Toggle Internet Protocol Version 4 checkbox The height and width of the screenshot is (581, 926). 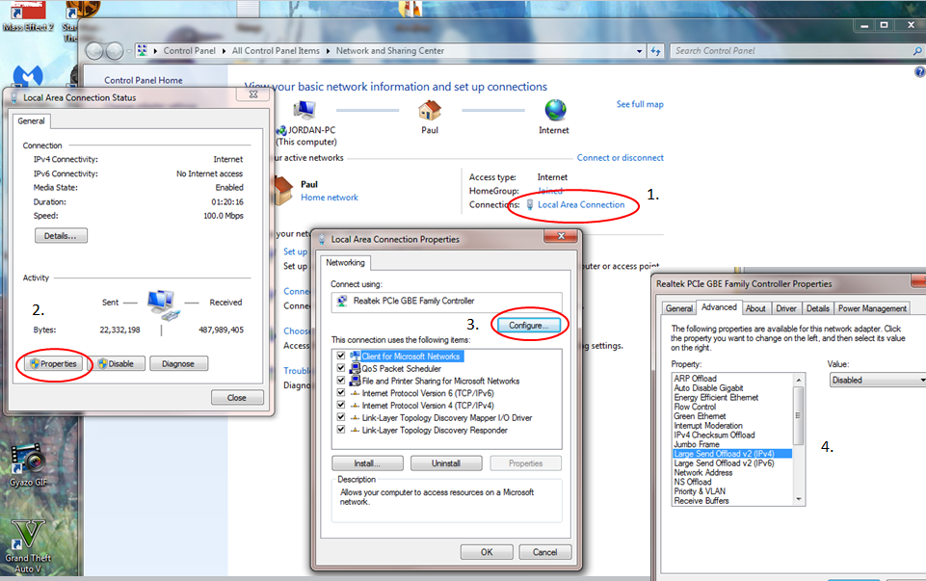341,405
